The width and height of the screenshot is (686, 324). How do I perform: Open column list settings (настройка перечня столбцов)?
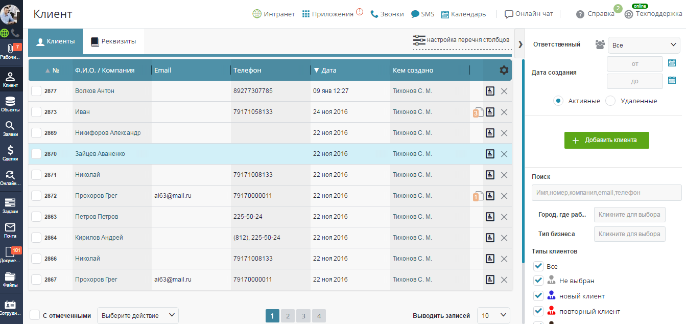coord(461,40)
